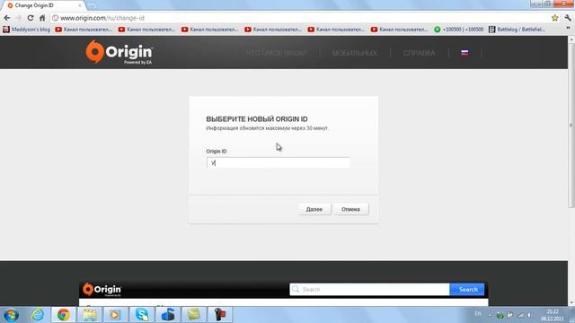Open Skype from the taskbar
The image size is (575, 323).
[142, 315]
